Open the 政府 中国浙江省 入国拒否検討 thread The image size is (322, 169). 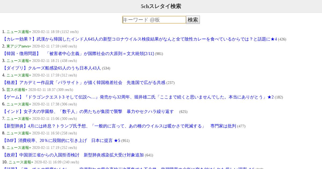pos(73,155)
